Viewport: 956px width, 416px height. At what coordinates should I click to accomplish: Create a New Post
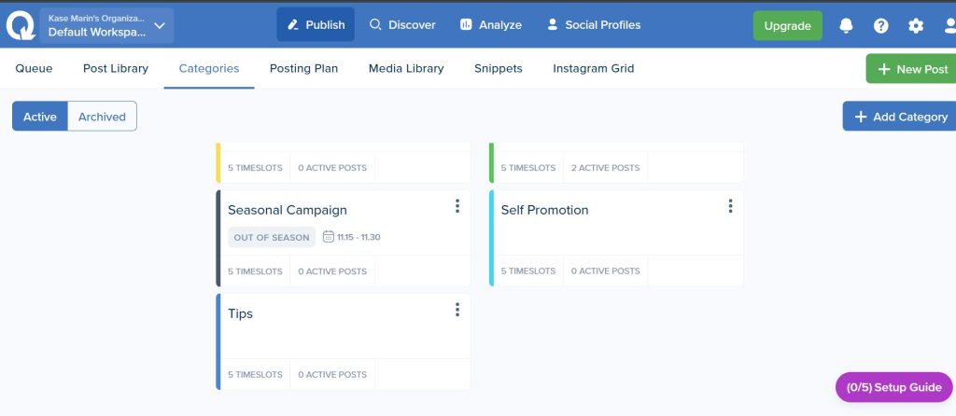click(x=911, y=69)
